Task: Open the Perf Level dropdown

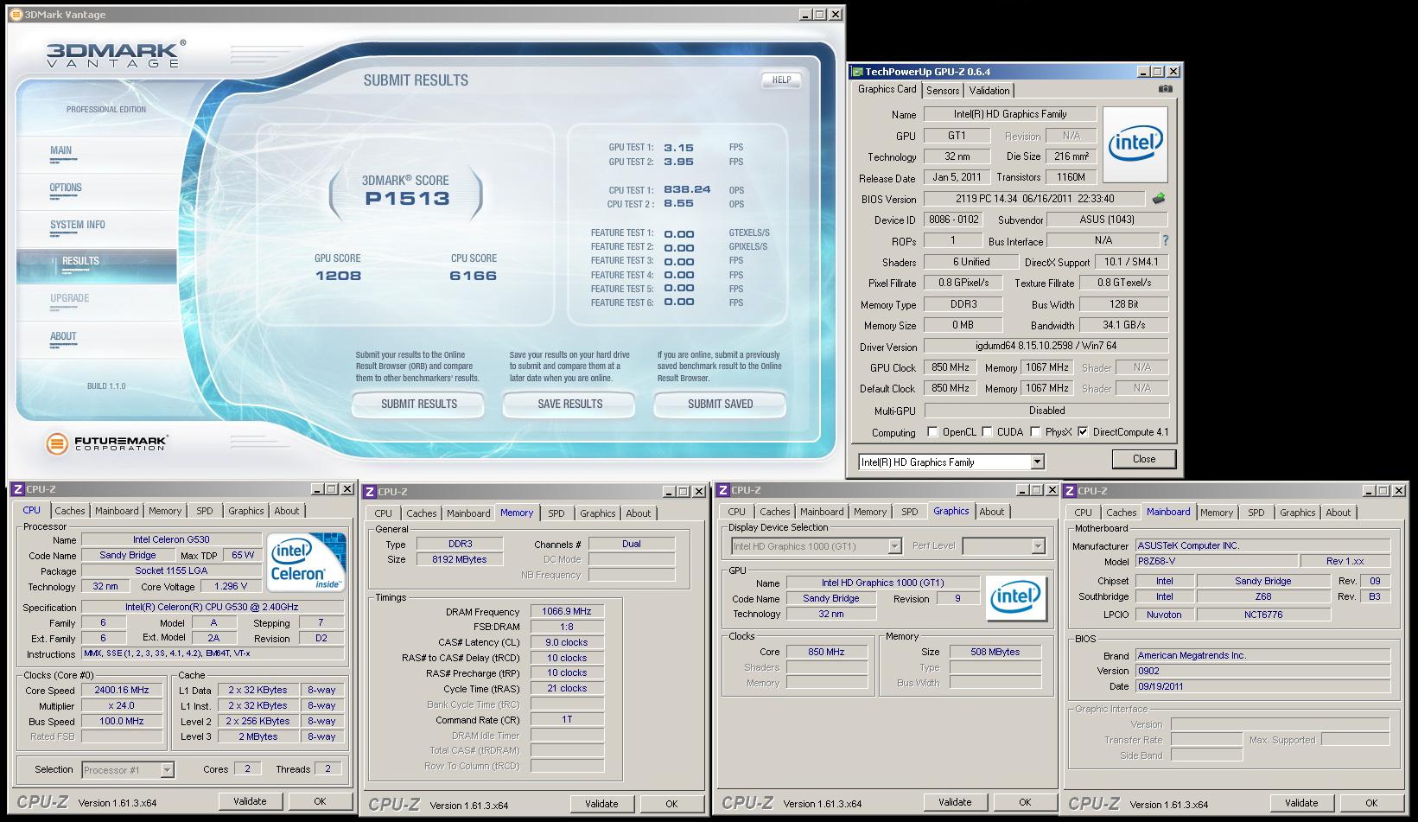Action: click(1038, 546)
